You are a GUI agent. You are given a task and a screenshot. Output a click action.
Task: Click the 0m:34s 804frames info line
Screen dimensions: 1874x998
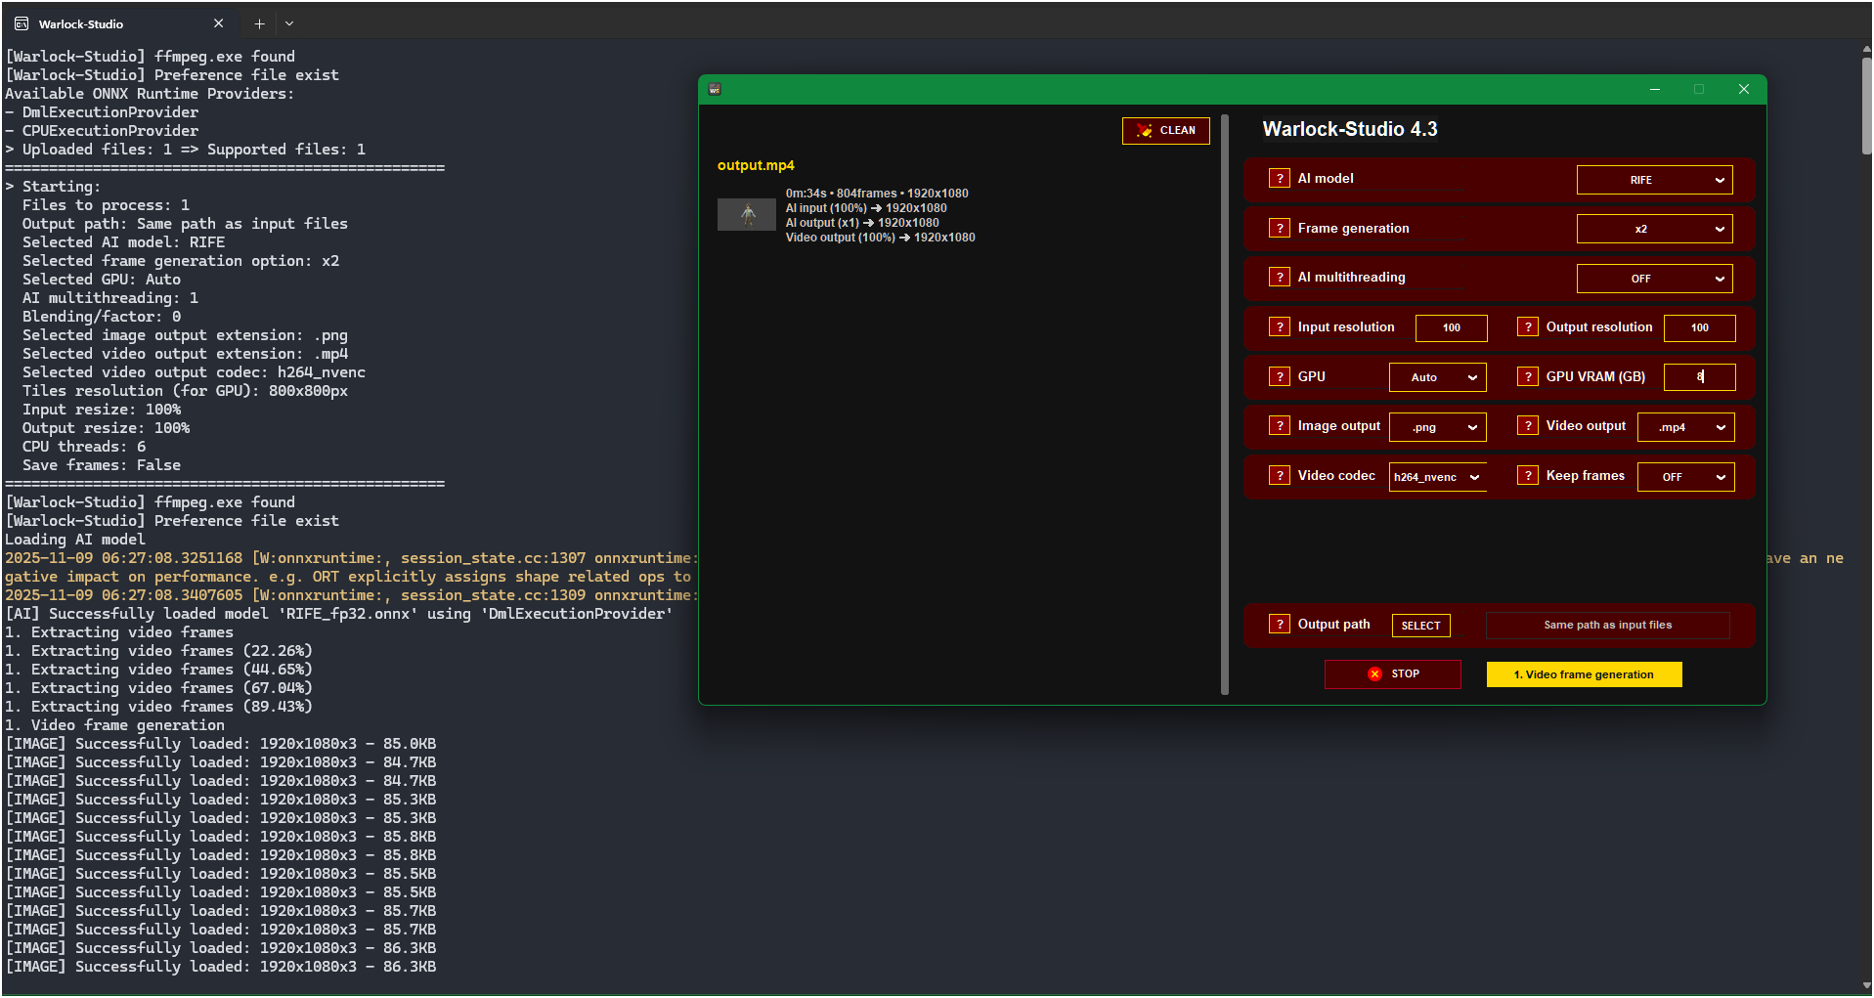[877, 194]
